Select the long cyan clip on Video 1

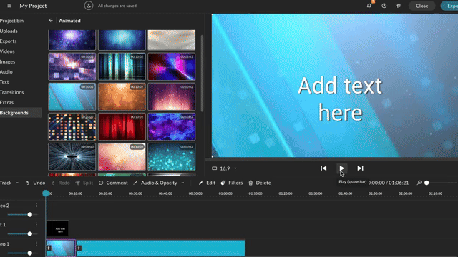160,248
